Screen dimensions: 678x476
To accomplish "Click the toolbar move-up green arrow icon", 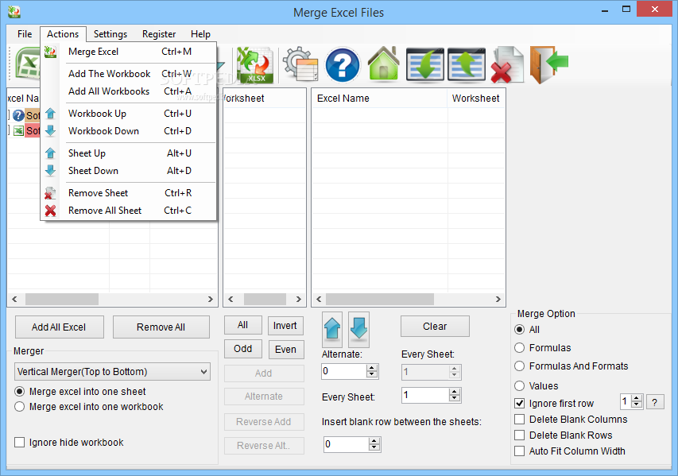I will (466, 65).
